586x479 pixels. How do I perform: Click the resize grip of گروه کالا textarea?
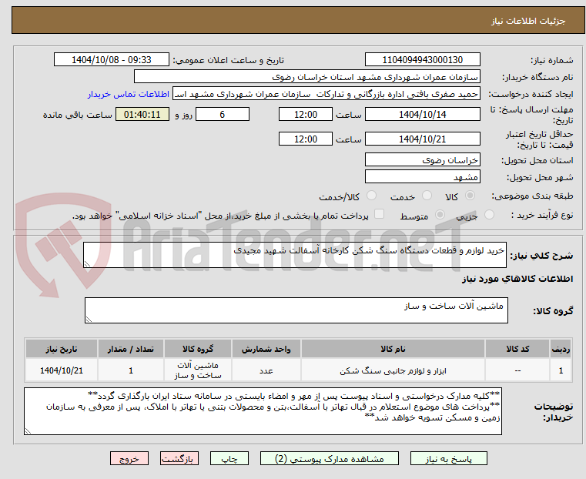click(89, 319)
